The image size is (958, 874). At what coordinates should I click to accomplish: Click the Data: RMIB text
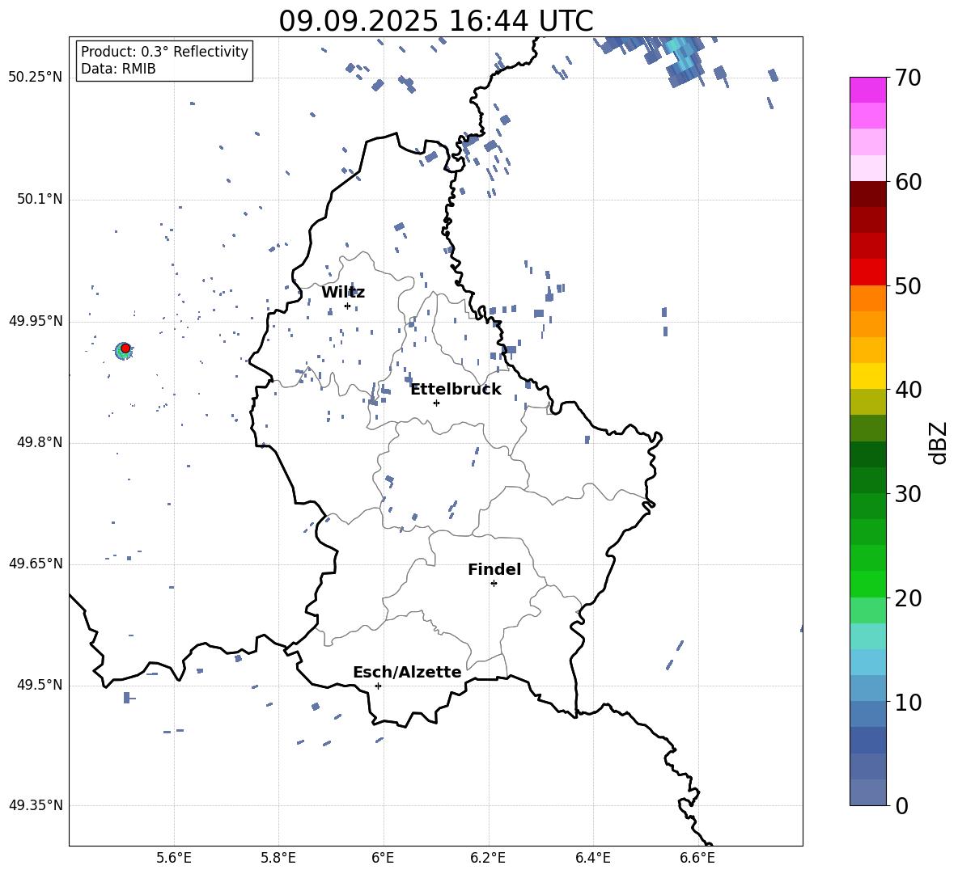(x=118, y=69)
